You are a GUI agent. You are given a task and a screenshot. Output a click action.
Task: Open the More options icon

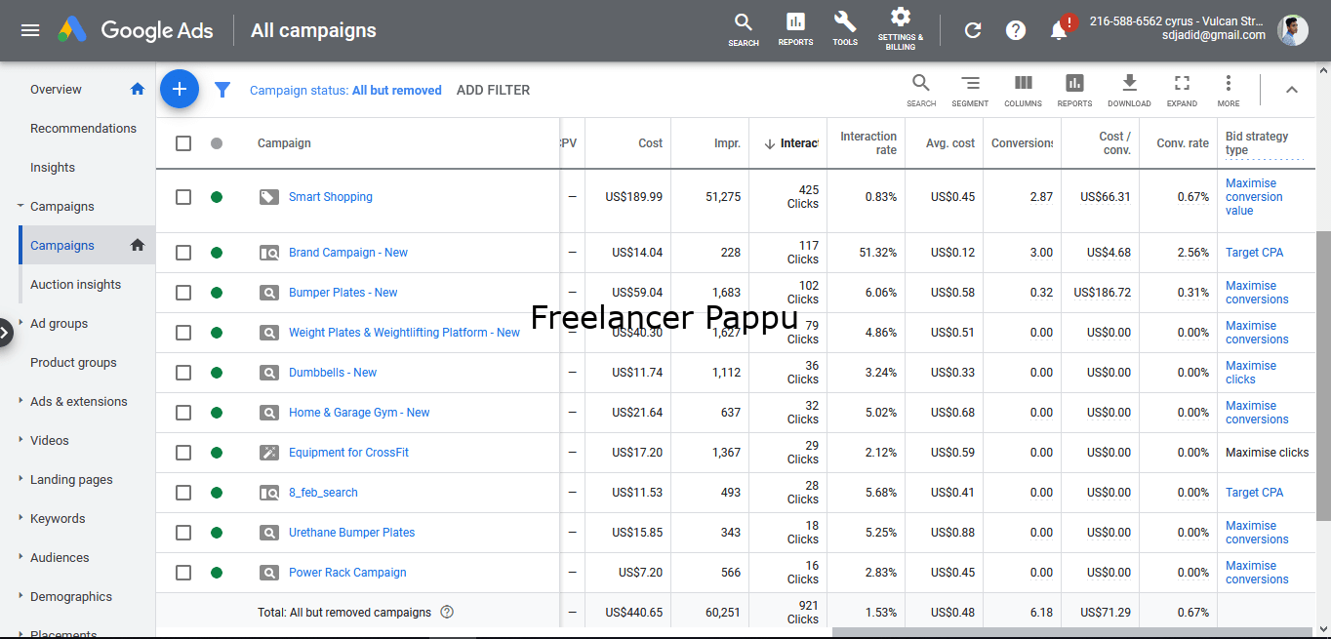(x=1229, y=90)
